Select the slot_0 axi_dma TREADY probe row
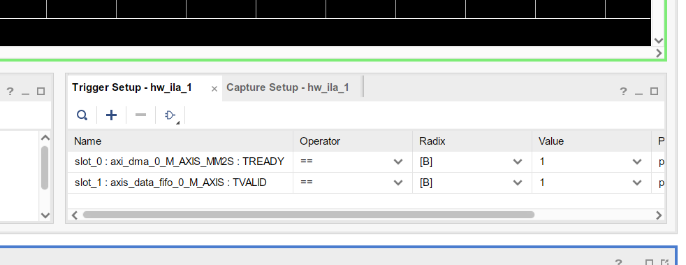 point(366,162)
